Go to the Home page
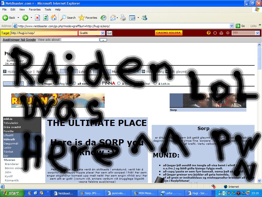Screen dimensions: 262x197 [54, 18]
